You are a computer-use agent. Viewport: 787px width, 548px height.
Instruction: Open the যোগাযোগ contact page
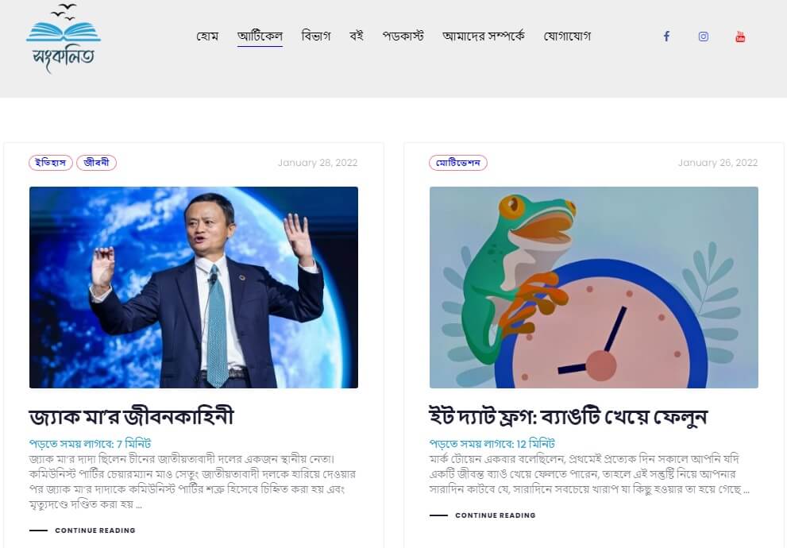[x=567, y=36]
